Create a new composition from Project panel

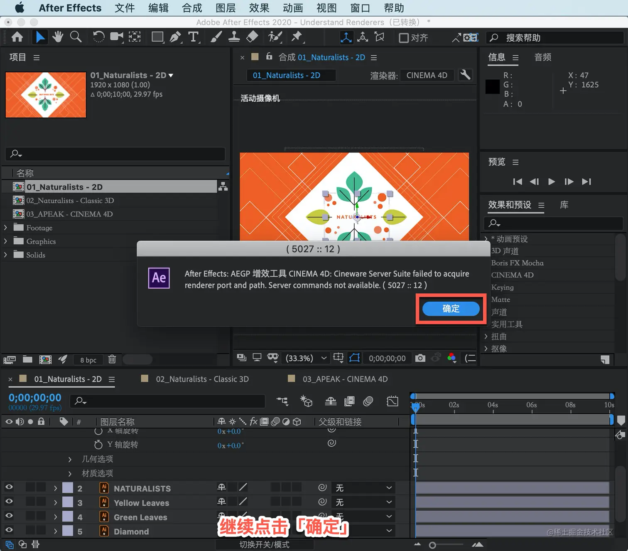click(x=45, y=359)
